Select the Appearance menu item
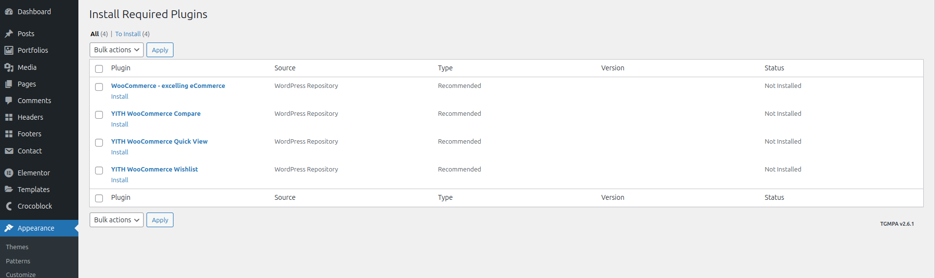Viewport: 935px width, 278px height. click(39, 228)
